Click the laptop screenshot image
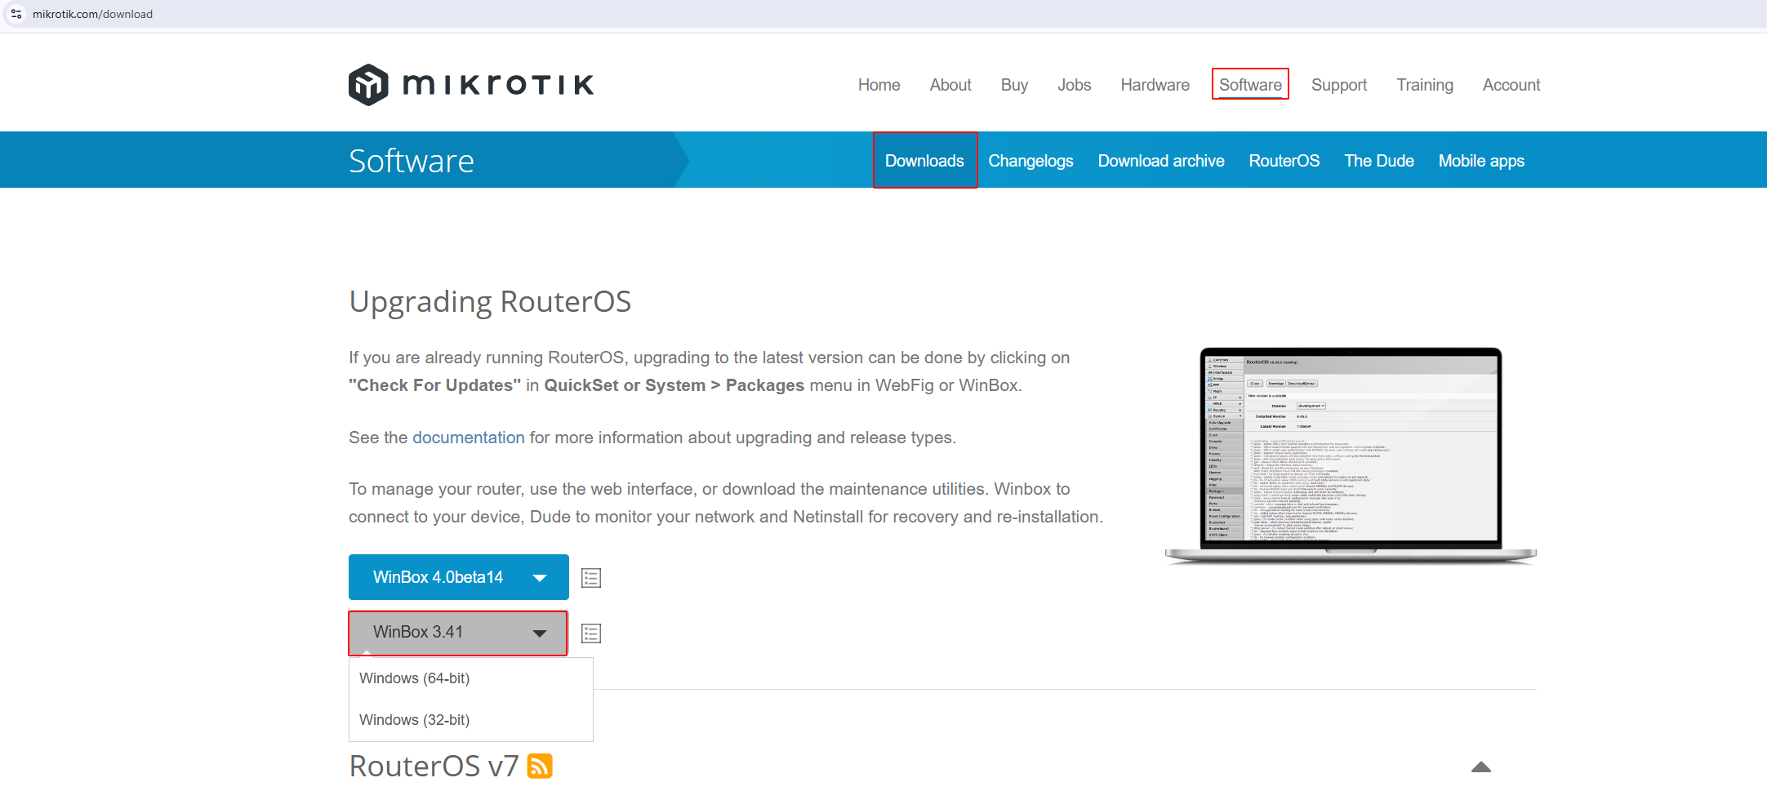 [x=1351, y=456]
